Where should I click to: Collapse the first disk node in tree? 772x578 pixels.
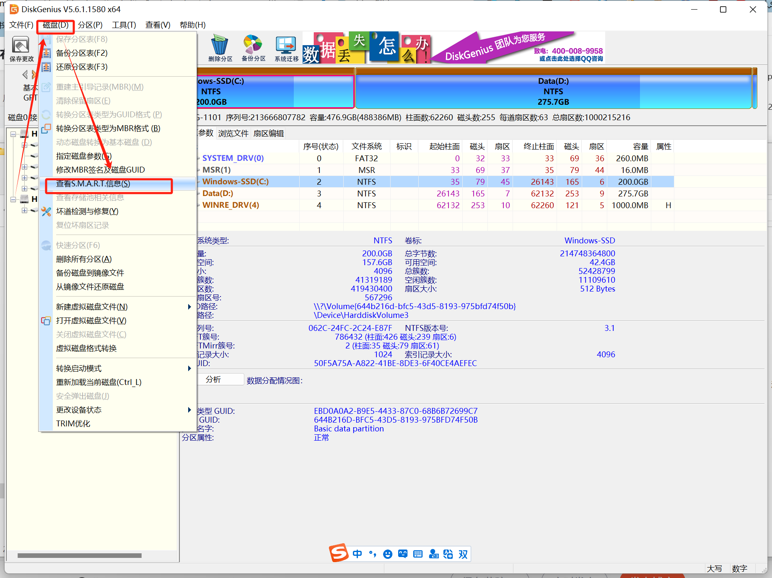pyautogui.click(x=13, y=134)
